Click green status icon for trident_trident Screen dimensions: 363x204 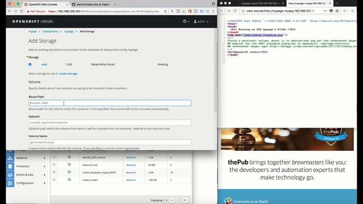69,180
